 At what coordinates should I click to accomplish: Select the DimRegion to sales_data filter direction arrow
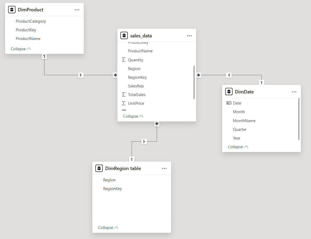pos(144,141)
